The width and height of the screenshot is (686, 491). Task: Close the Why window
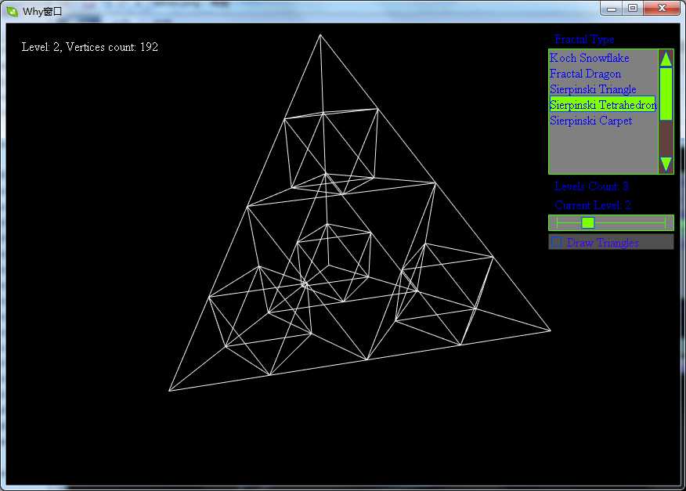662,9
